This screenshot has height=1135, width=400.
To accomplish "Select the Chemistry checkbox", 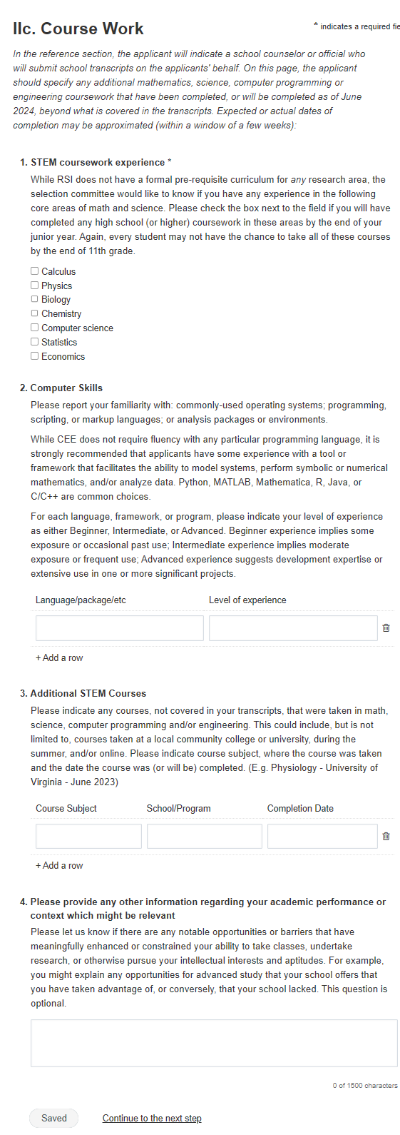I will pos(34,313).
